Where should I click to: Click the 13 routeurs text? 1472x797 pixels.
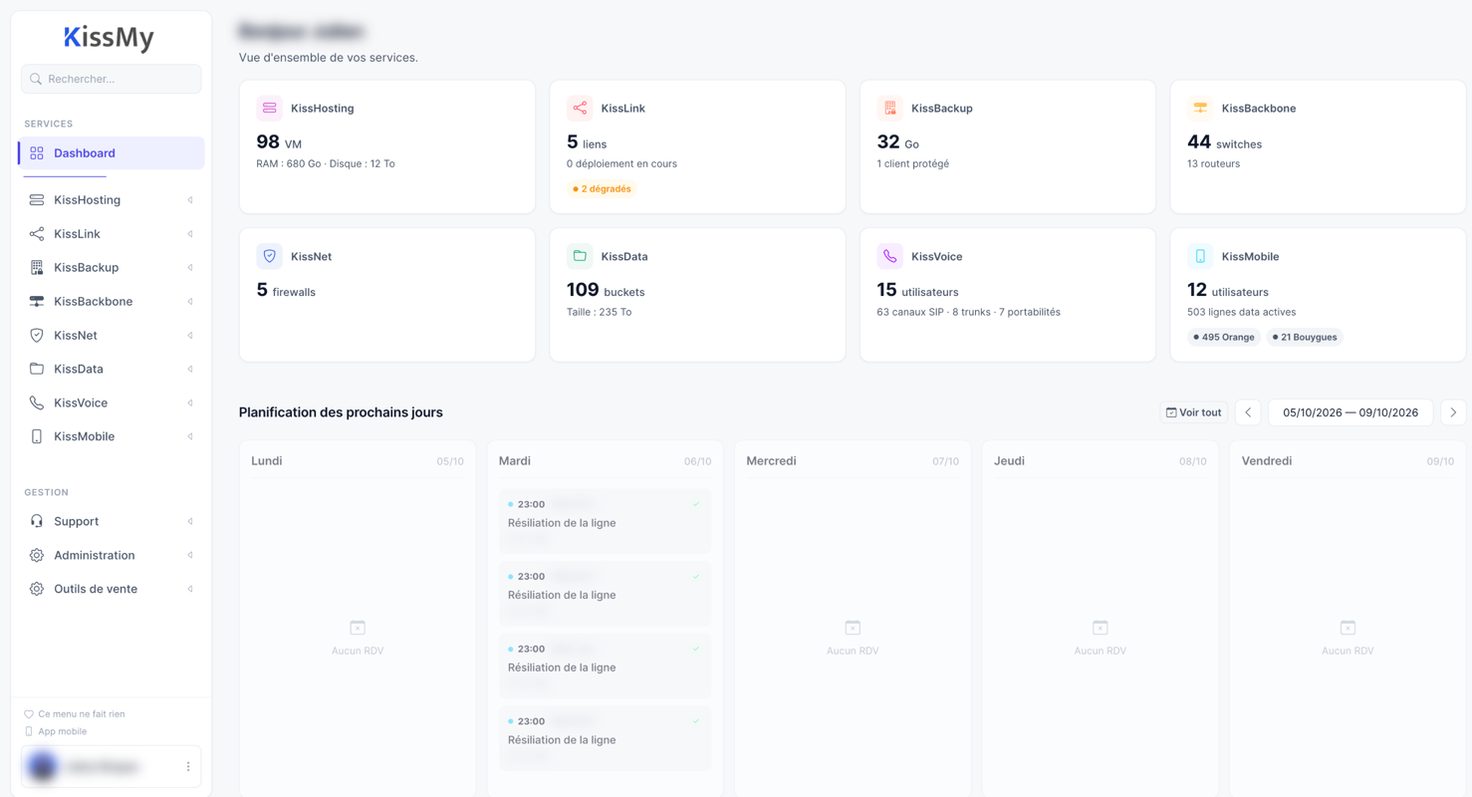click(x=1213, y=163)
